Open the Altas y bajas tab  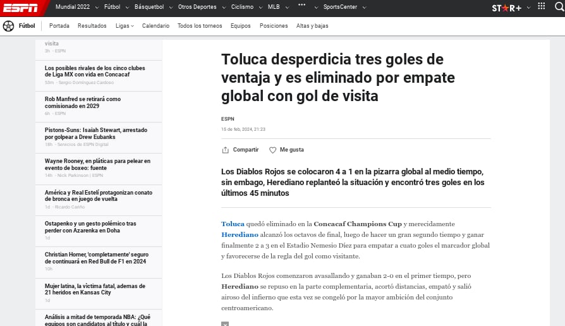pos(312,26)
